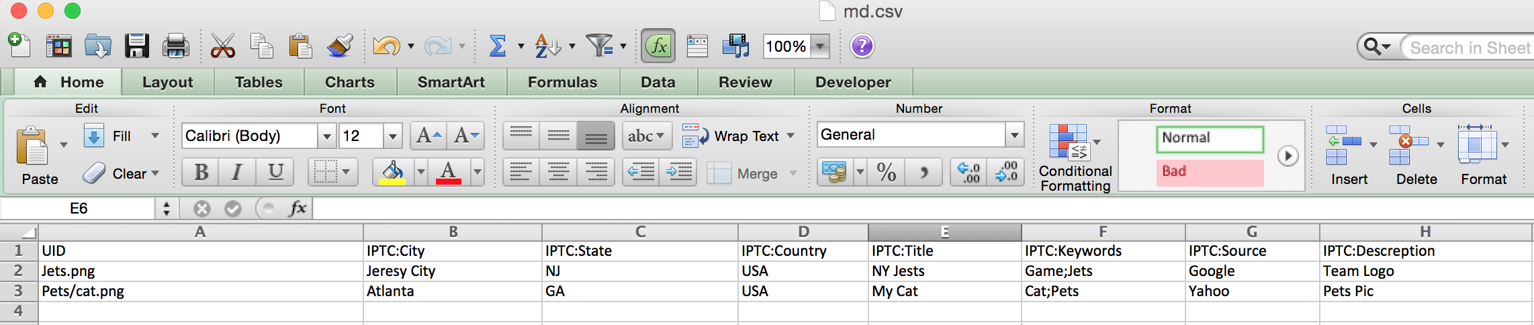This screenshot has width=1534, height=325.
Task: Click the Cut scissors icon
Action: point(222,46)
